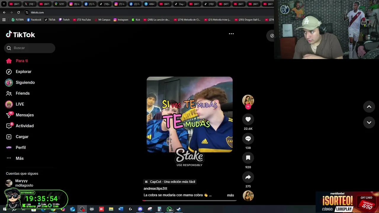Screen dimensions: 379x213
Task: Open the Instagram bookmark
Action: pyautogui.click(x=121, y=20)
